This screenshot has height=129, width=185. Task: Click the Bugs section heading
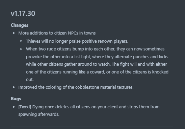(16, 99)
